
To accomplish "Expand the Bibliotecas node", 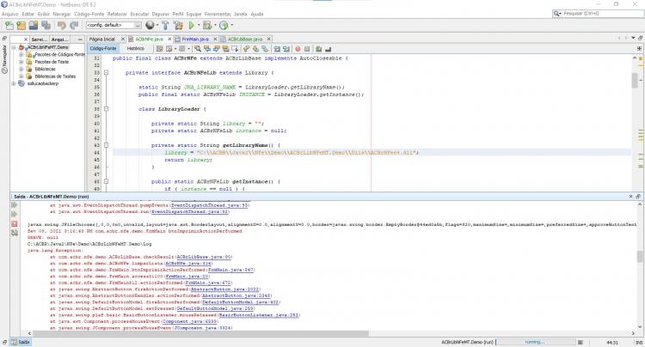I will 21,69.
